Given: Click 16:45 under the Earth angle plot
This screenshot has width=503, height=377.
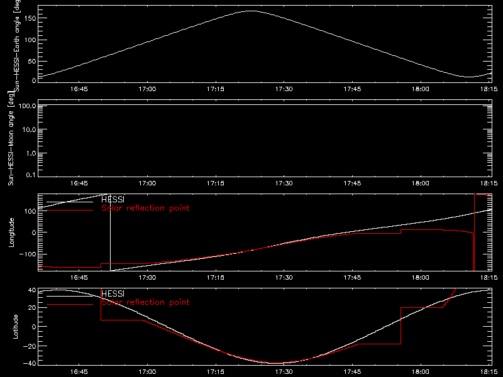Looking at the screenshot, I should (79, 89).
